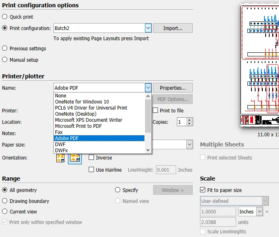Choose Microsoft Print to PDF
Image resolution: width=279 pixels, height=237 pixels.
coord(99,126)
